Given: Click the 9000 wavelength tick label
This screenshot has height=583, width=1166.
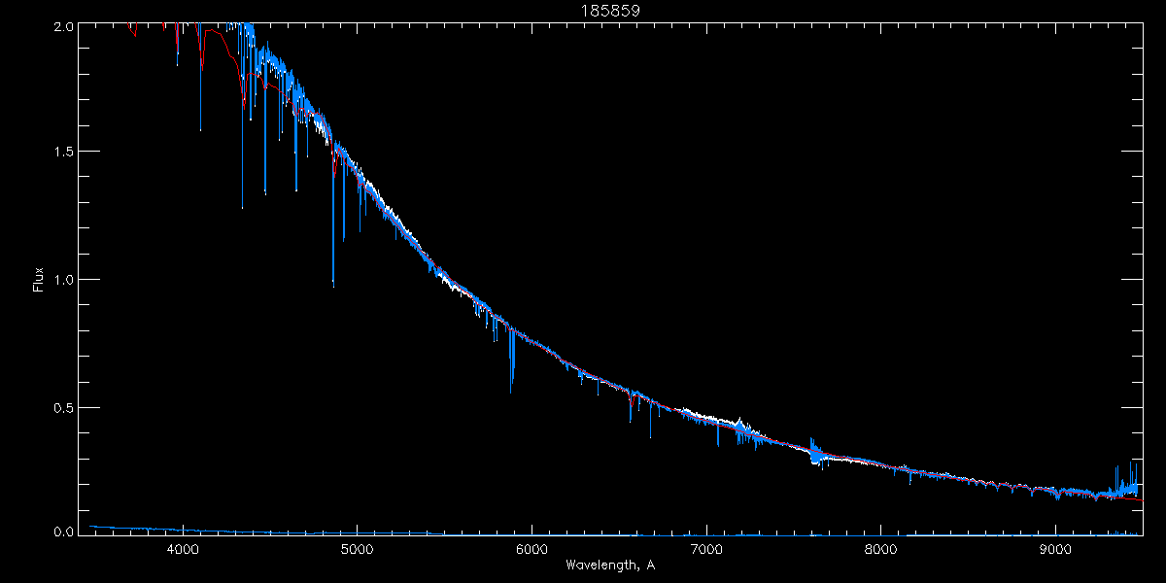Looking at the screenshot, I should pyautogui.click(x=1056, y=549).
